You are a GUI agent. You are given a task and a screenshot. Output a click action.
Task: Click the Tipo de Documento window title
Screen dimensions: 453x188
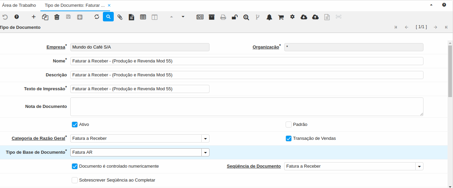point(20,27)
